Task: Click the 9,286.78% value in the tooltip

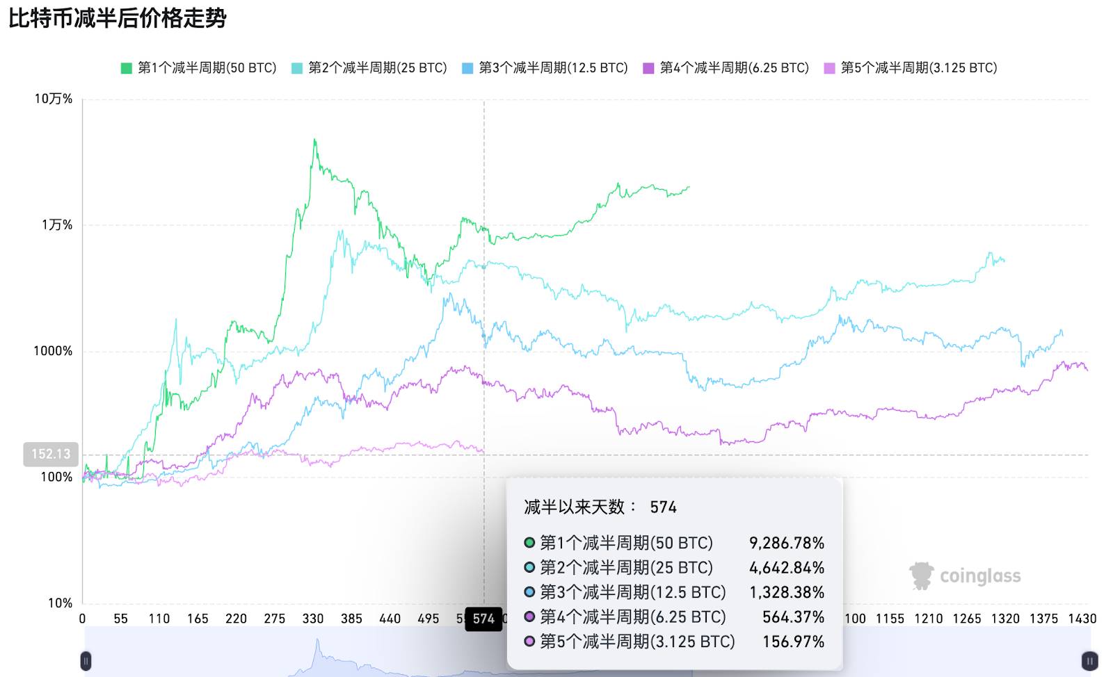Action: (786, 544)
